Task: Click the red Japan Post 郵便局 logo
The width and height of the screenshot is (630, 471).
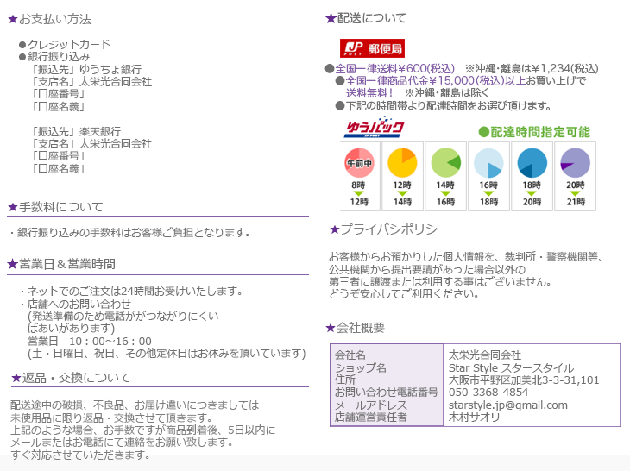Action: 372,47
